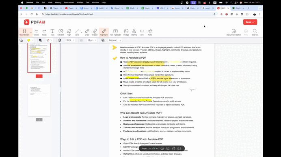281x157 pixels.
Task: Click the Undo tool
Action: coord(37,32)
